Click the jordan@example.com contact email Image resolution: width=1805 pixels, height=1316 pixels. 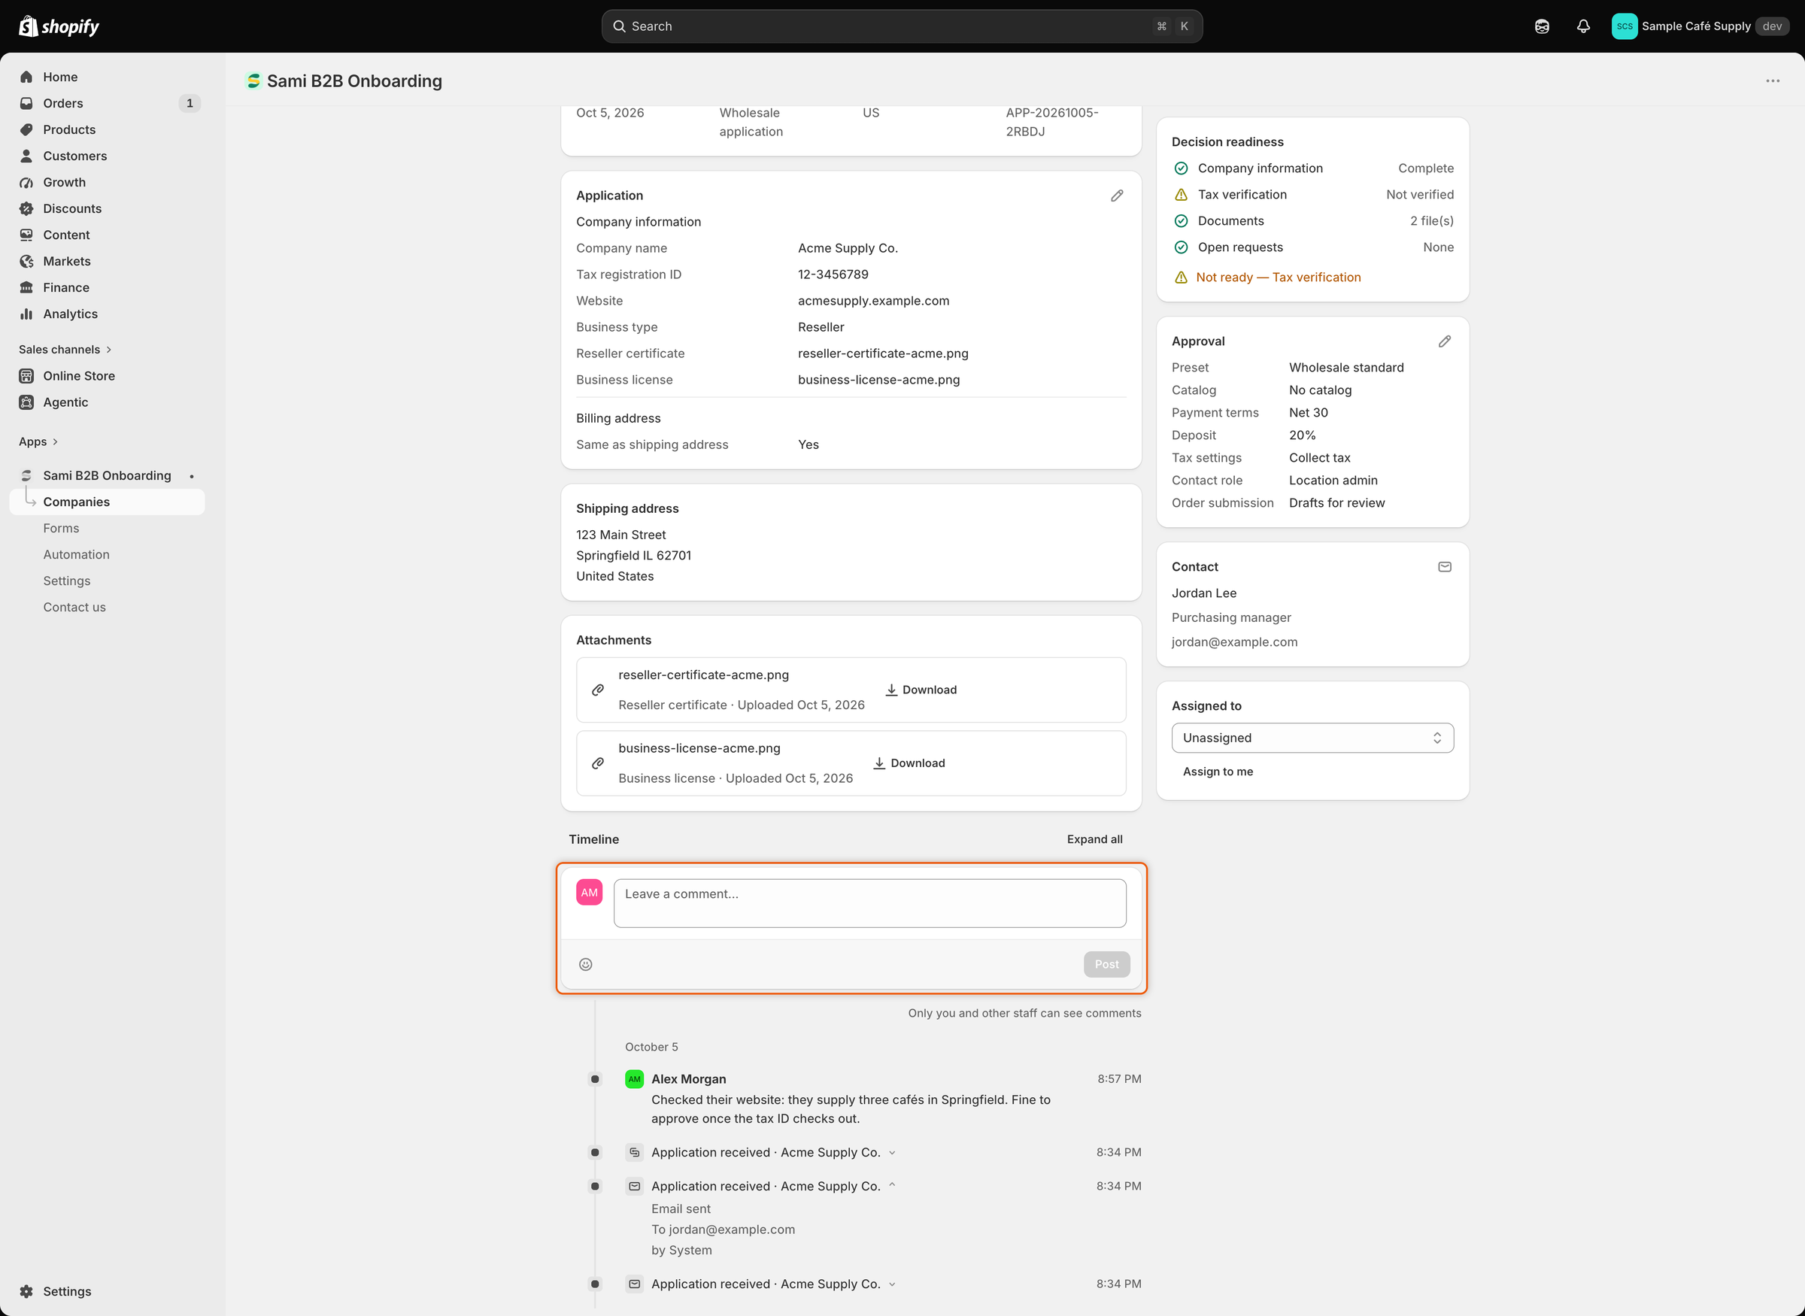pyautogui.click(x=1234, y=641)
